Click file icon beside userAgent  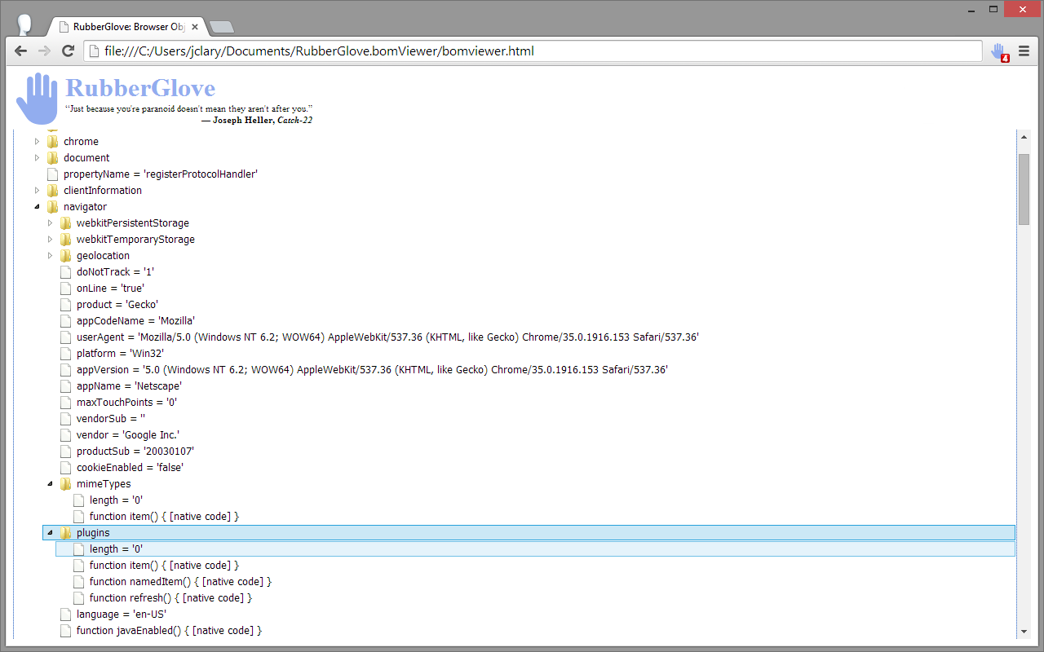(x=66, y=337)
